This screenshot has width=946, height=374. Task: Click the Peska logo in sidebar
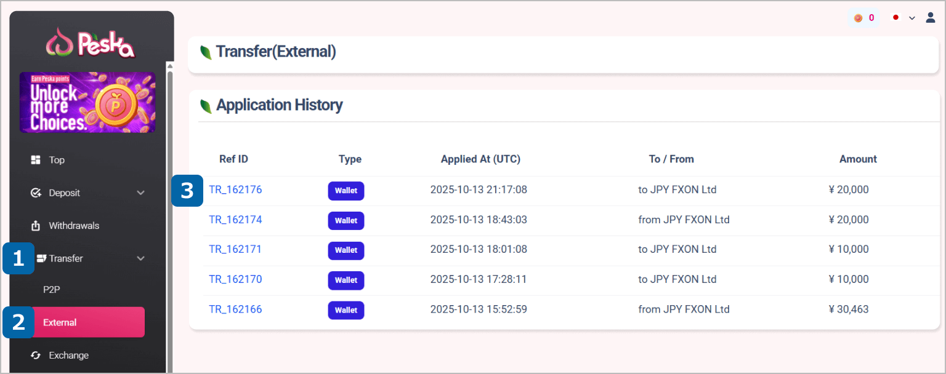pos(91,43)
